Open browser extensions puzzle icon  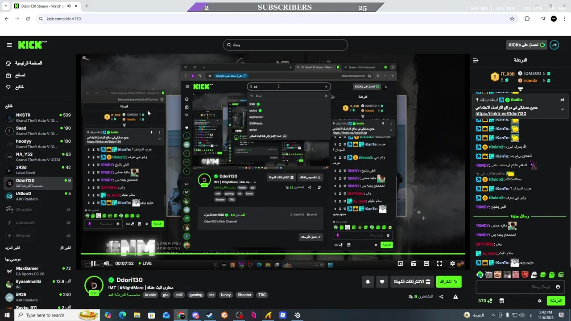(527, 19)
